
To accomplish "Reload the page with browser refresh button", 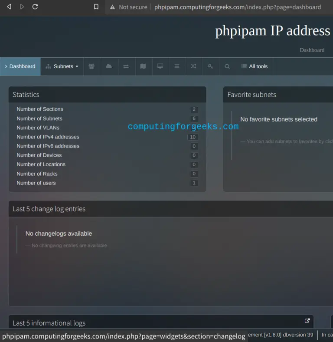I will tap(35, 7).
